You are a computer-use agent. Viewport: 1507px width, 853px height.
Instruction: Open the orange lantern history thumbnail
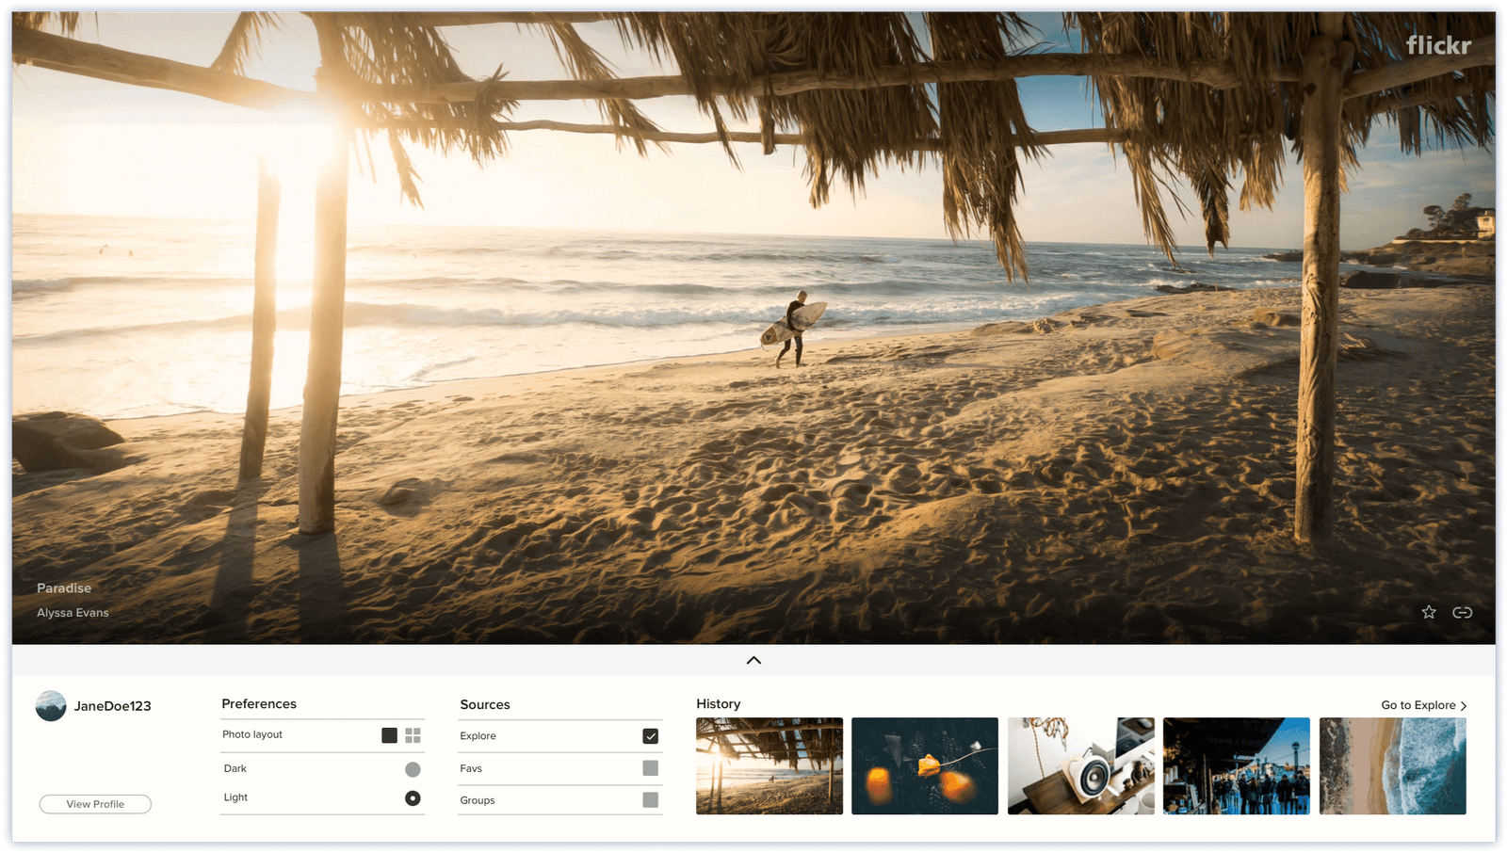925,765
